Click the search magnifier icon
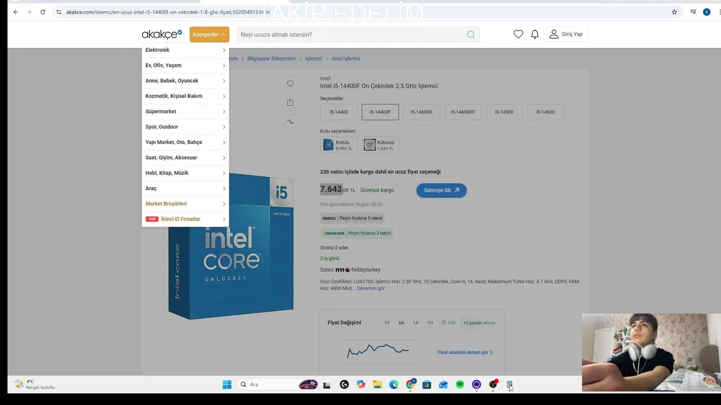Image resolution: width=721 pixels, height=405 pixels. (471, 34)
